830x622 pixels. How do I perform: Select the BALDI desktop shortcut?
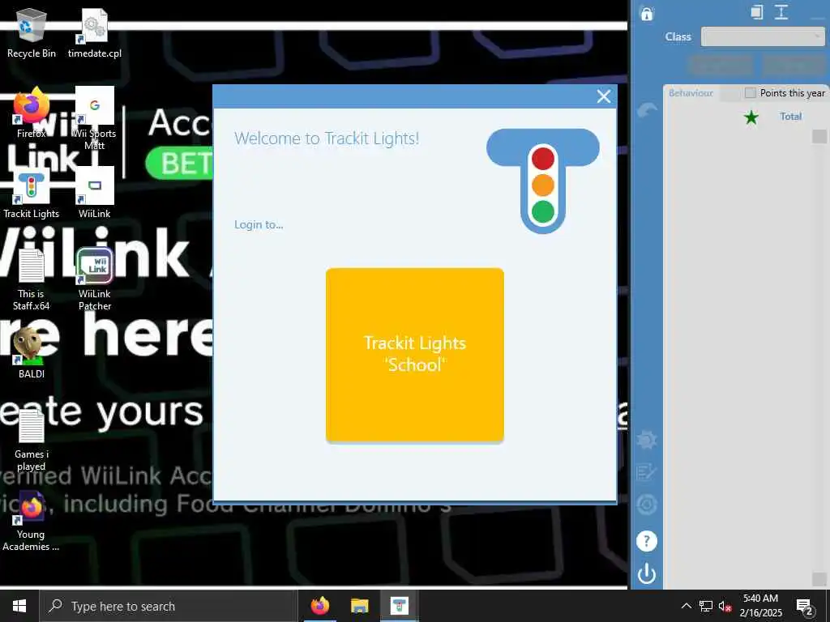click(x=32, y=353)
